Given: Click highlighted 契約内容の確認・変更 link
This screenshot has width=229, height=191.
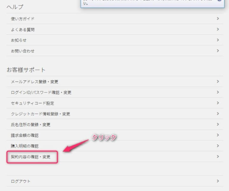Looking at the screenshot, I should coord(31,157).
